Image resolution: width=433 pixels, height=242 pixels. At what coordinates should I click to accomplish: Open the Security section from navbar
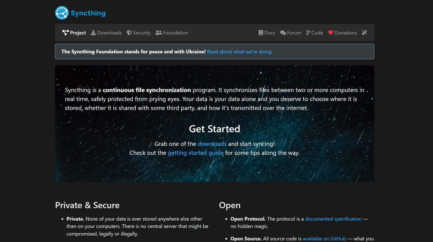(x=141, y=33)
